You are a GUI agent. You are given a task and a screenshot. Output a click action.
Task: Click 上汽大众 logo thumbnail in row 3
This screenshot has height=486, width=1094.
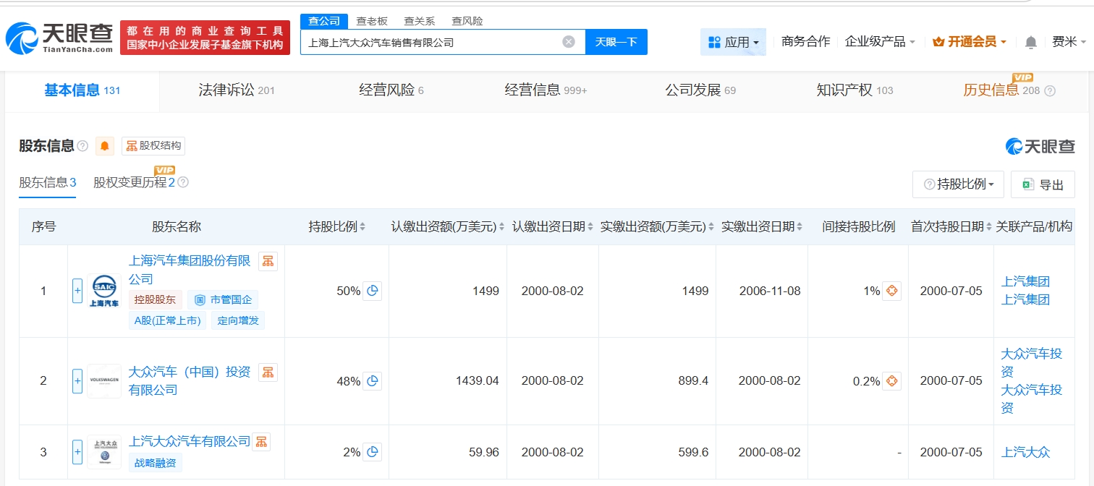104,452
